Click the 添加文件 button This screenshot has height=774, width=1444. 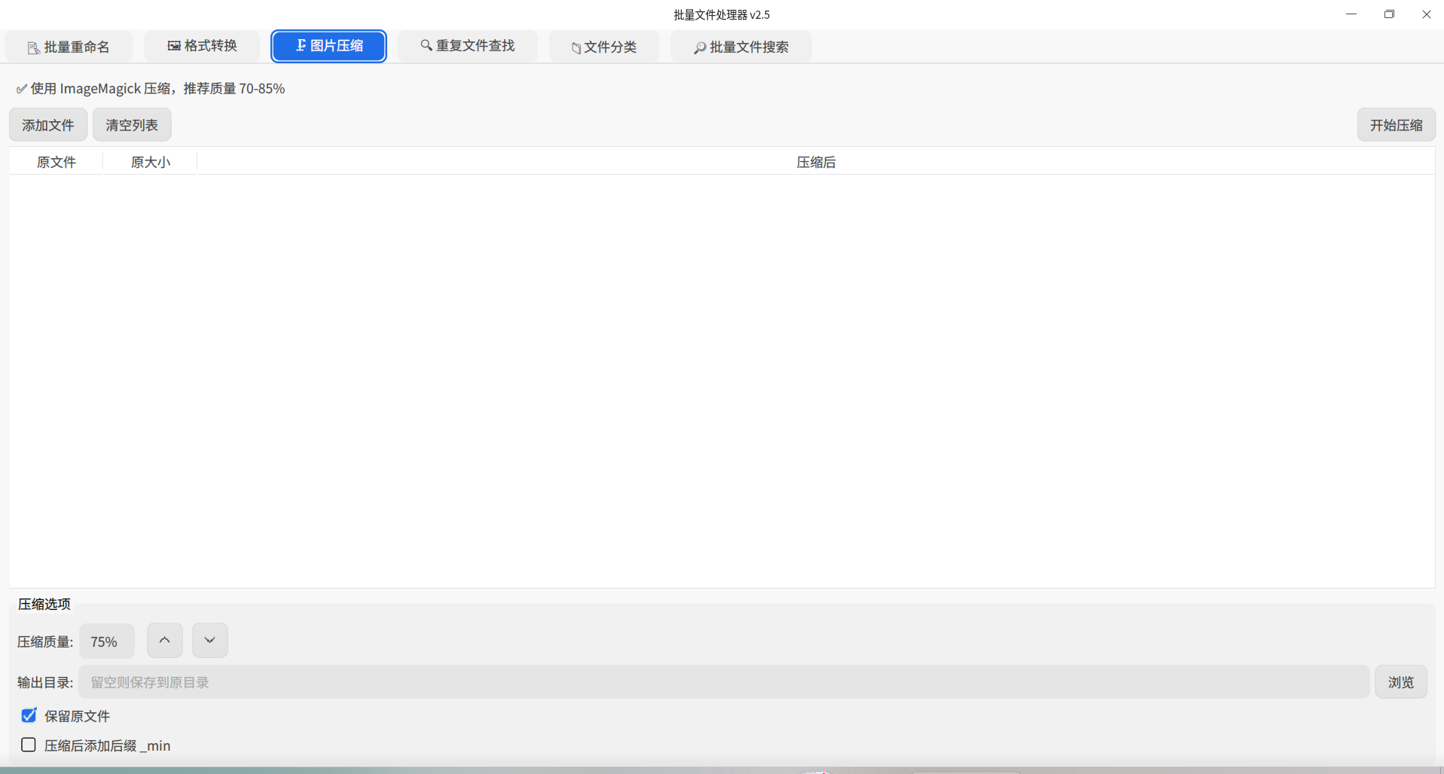[x=48, y=125]
